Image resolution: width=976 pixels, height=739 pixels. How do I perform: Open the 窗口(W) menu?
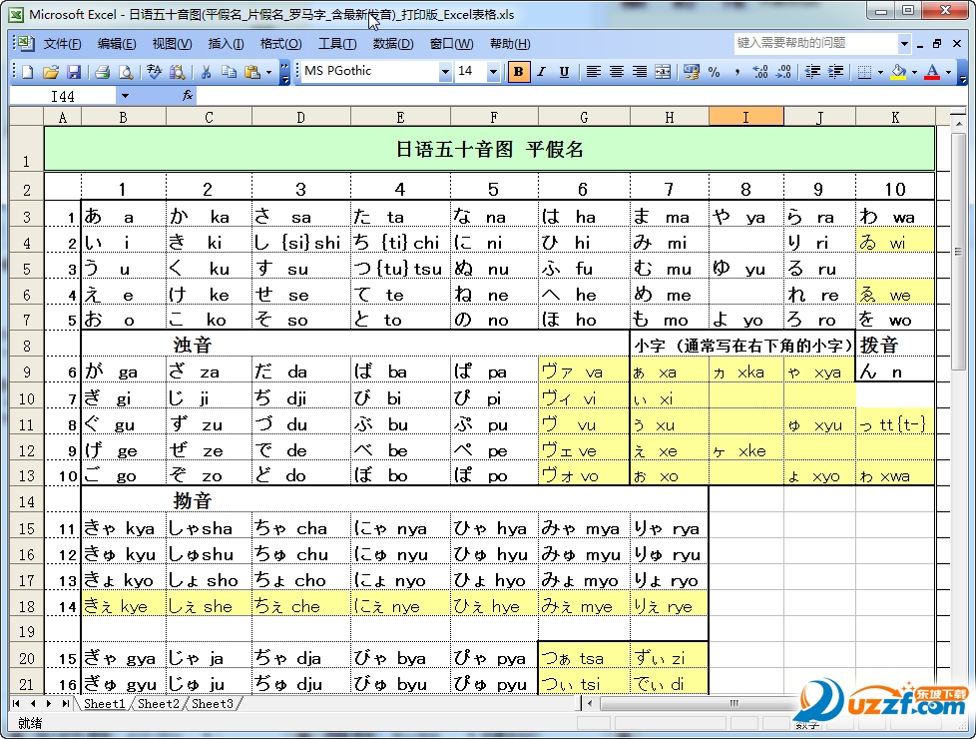452,44
